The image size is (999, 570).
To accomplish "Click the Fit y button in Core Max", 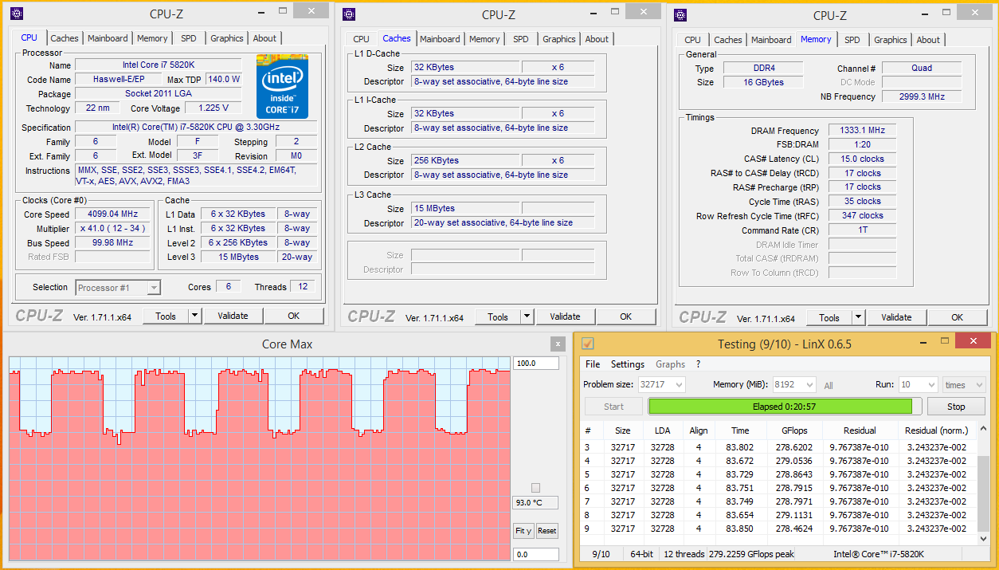I will pyautogui.click(x=523, y=531).
